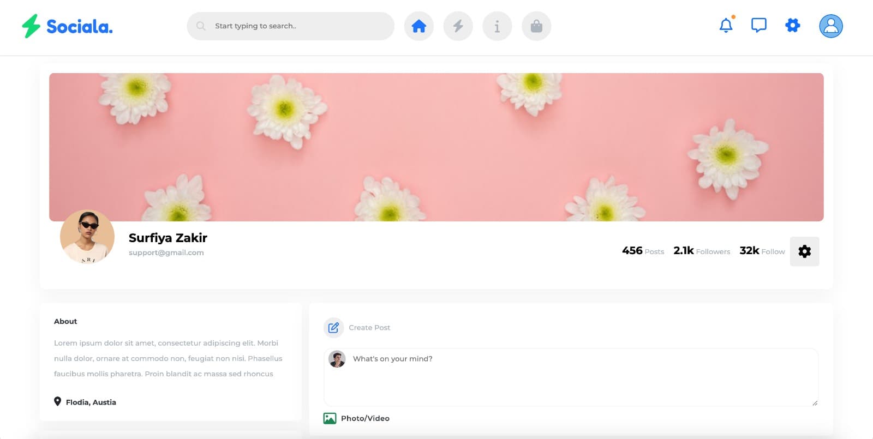Click the Flodia, Austia location text
This screenshot has height=439, width=873.
[x=91, y=402]
